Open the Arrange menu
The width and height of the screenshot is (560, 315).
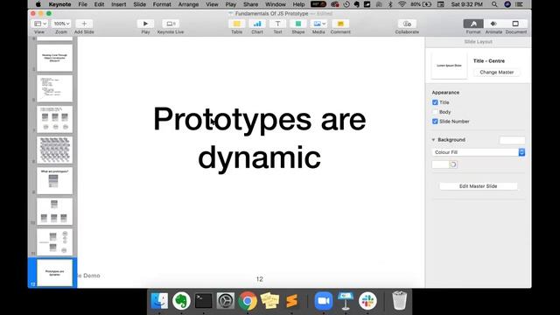188,4
